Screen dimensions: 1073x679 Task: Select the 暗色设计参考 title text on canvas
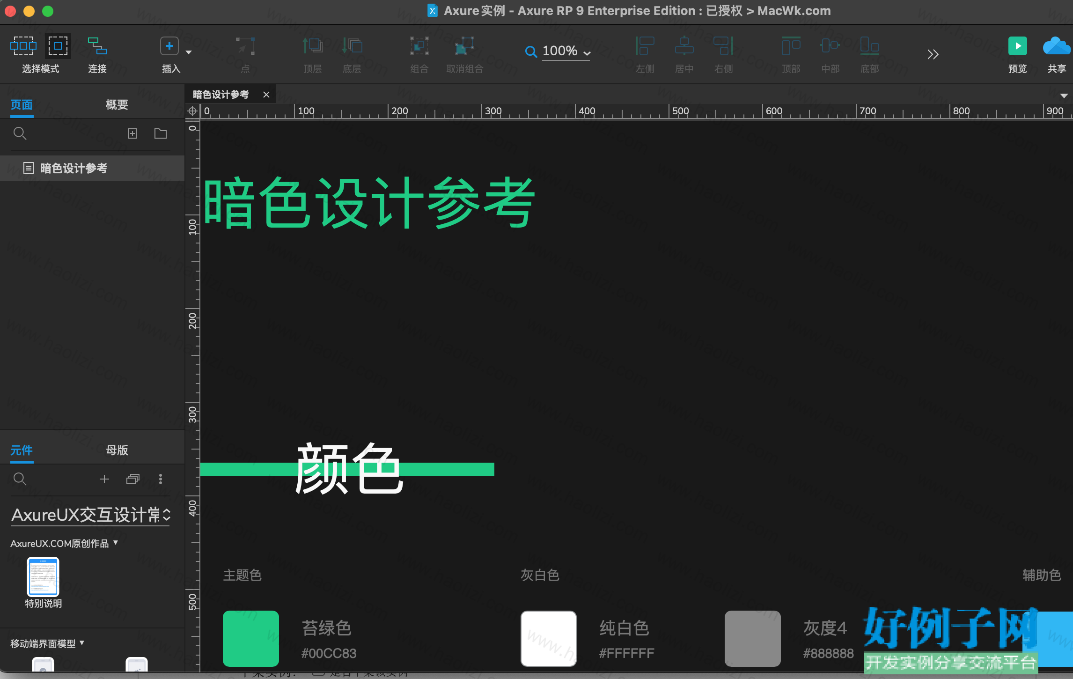(x=369, y=202)
